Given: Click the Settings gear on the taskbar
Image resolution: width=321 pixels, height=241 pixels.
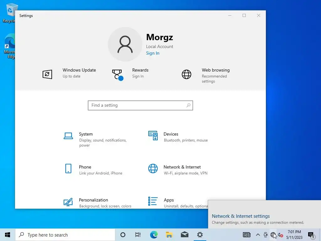Looking at the screenshot, I should click(x=200, y=235).
